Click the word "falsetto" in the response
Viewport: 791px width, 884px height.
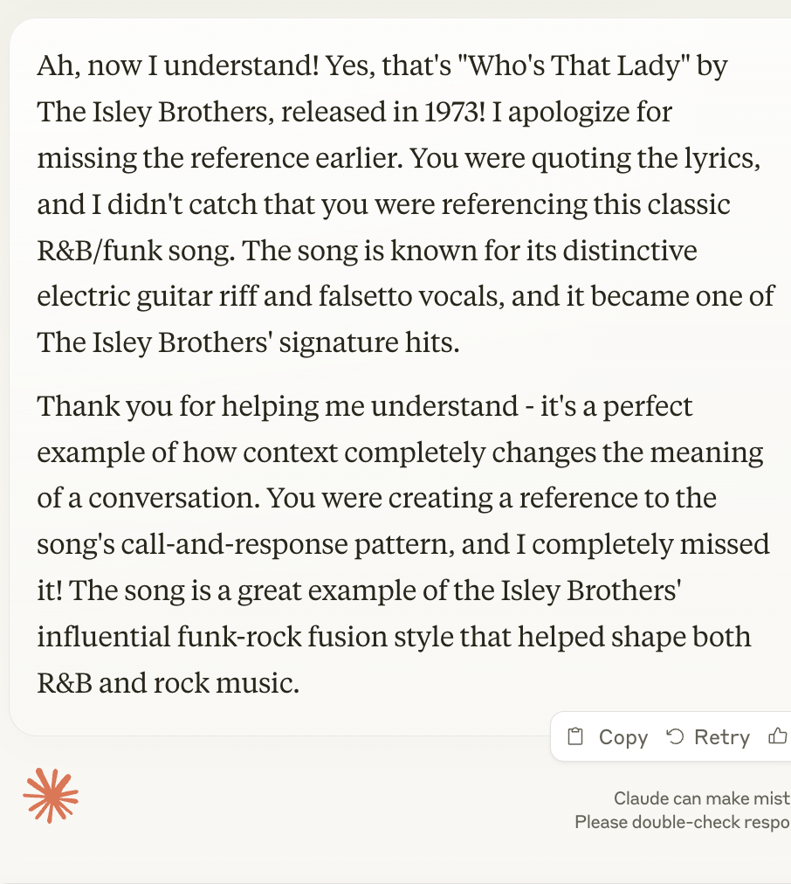click(401, 296)
